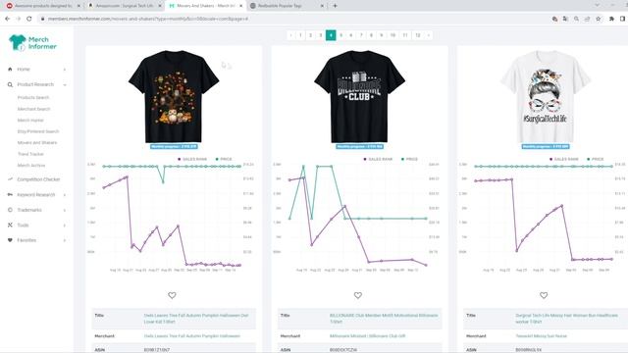Click the site lock icon
The width and height of the screenshot is (628, 353).
pyautogui.click(x=42, y=19)
